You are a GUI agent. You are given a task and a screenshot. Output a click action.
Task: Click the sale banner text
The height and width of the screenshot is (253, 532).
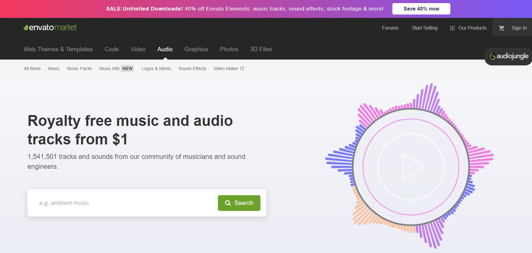pyautogui.click(x=245, y=9)
